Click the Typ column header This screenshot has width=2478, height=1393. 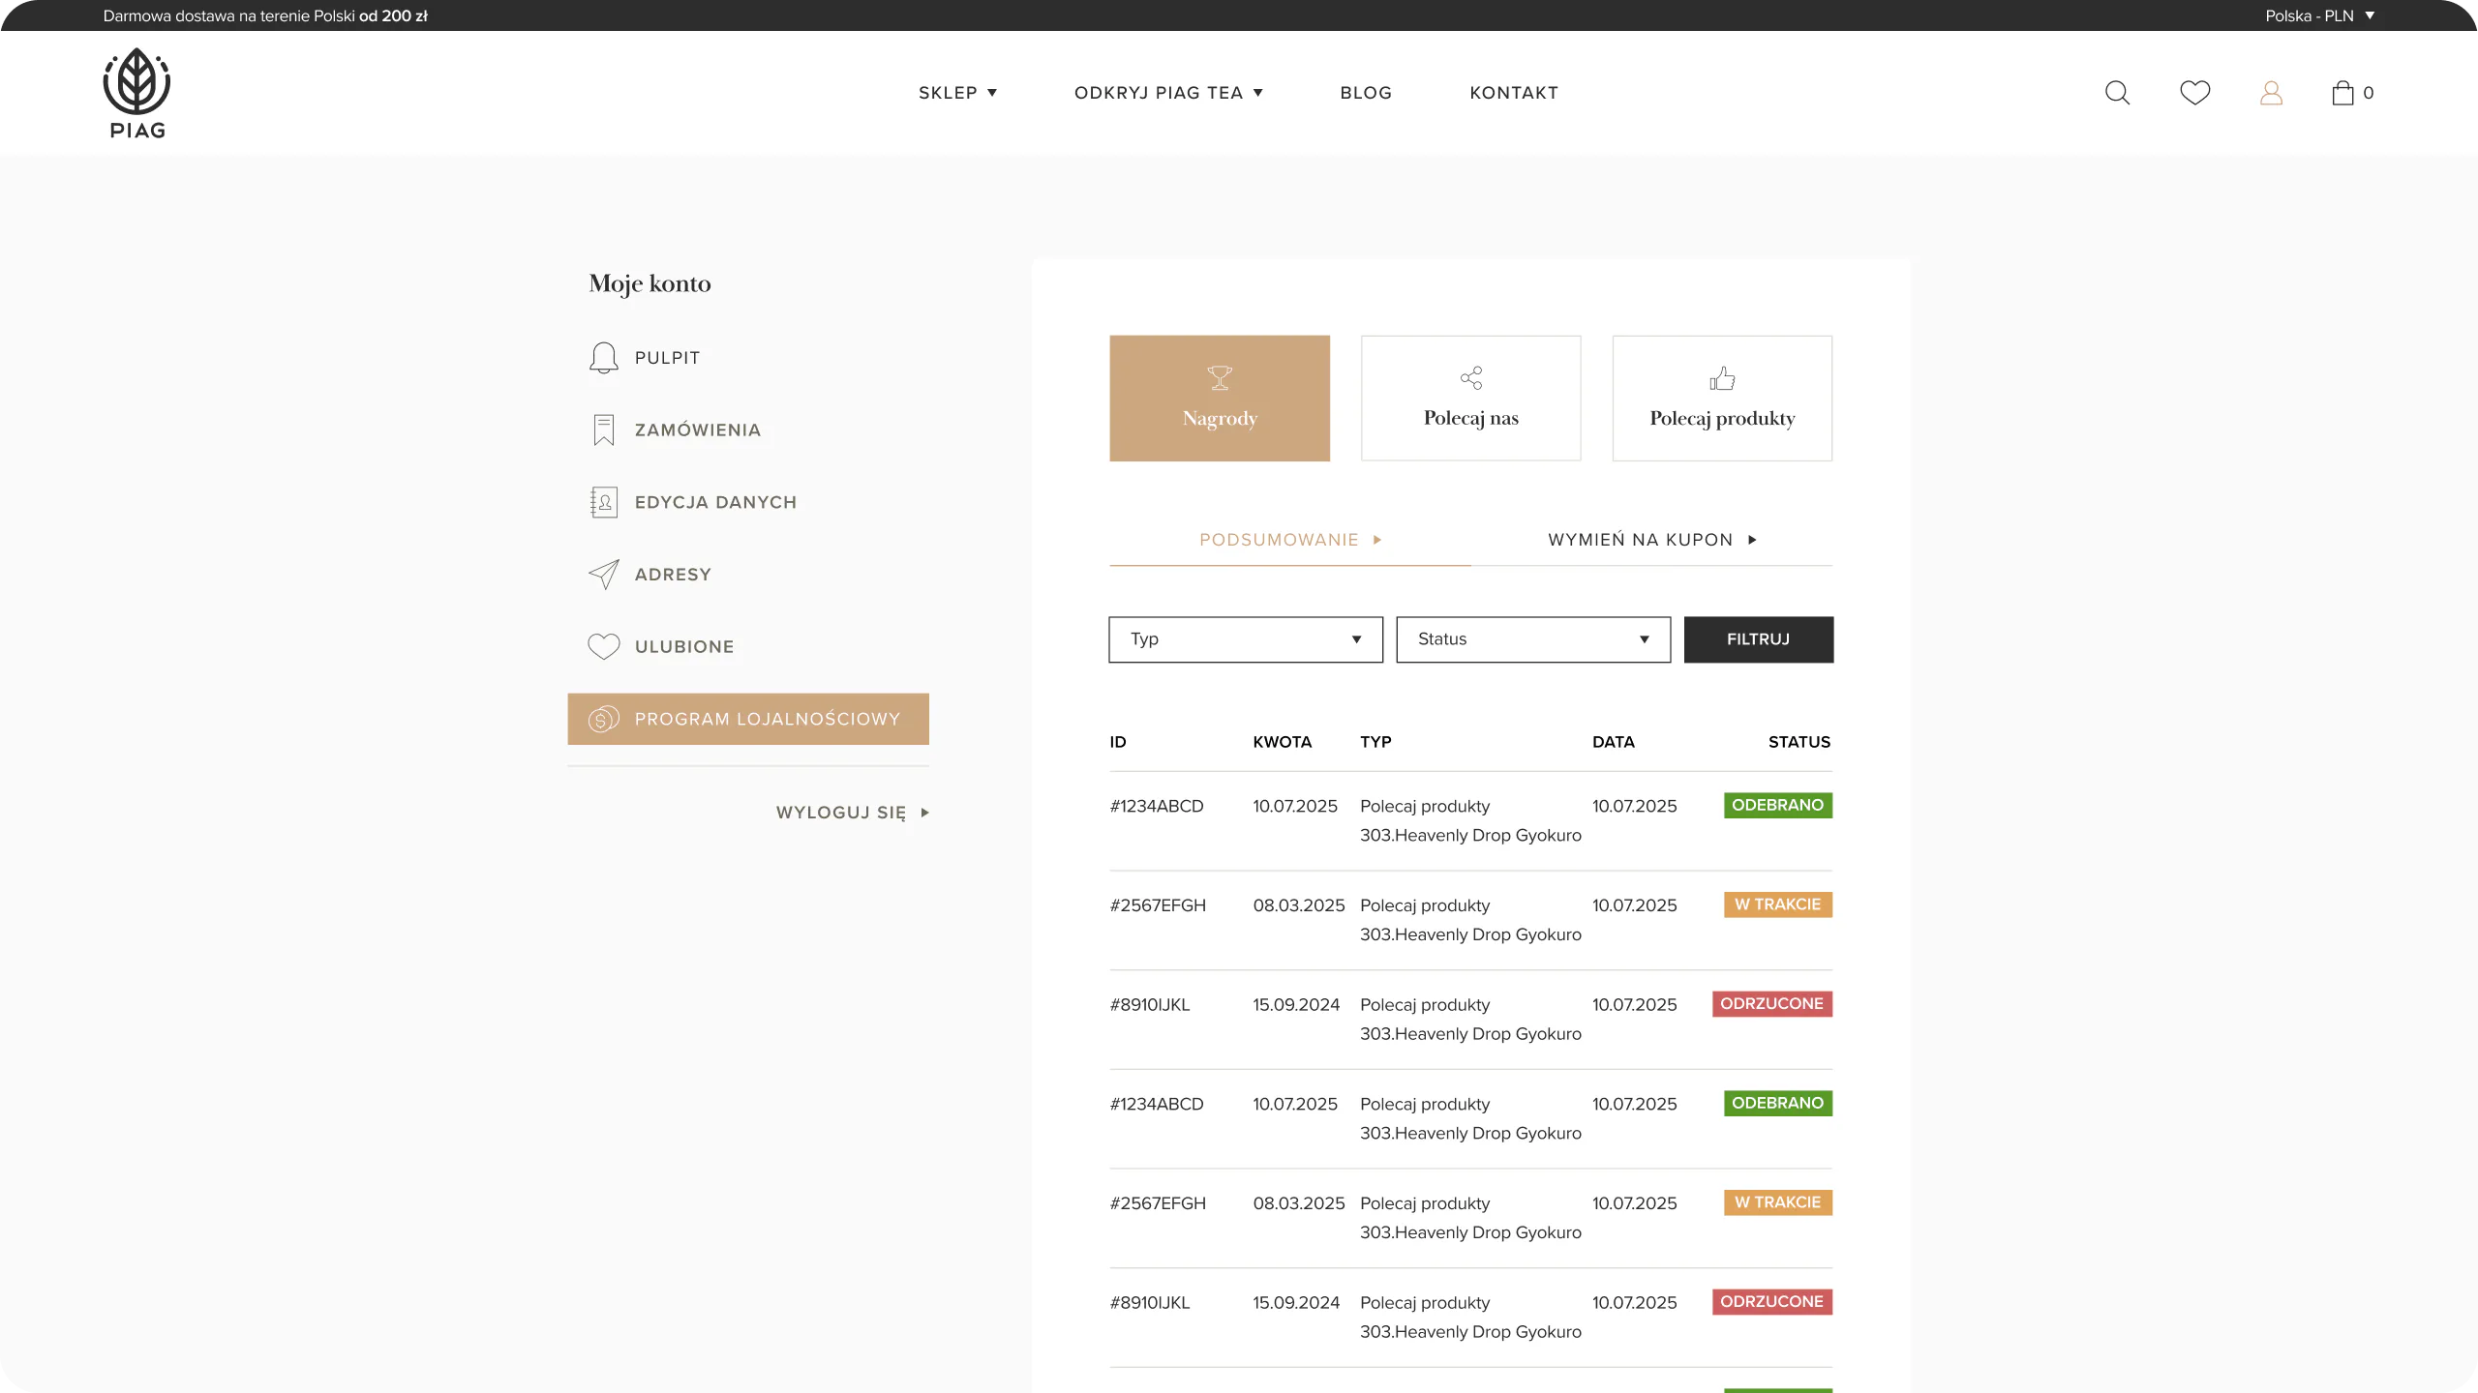coord(1375,742)
